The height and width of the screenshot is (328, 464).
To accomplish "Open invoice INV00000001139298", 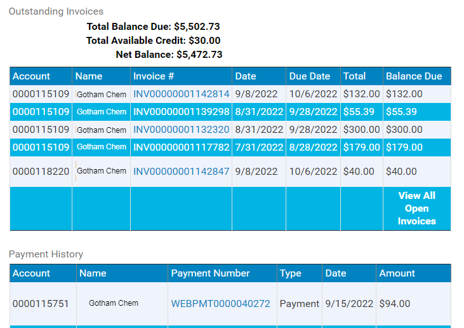I will (x=181, y=112).
